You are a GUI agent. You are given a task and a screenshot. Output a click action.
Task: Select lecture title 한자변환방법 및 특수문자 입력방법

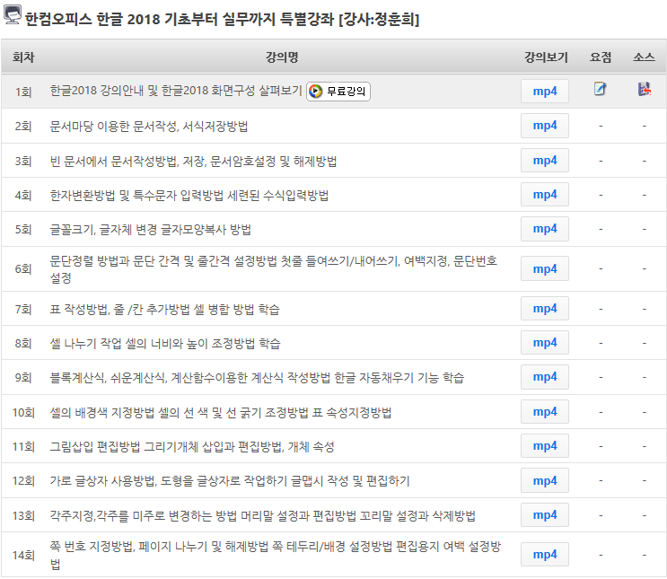[x=136, y=196]
